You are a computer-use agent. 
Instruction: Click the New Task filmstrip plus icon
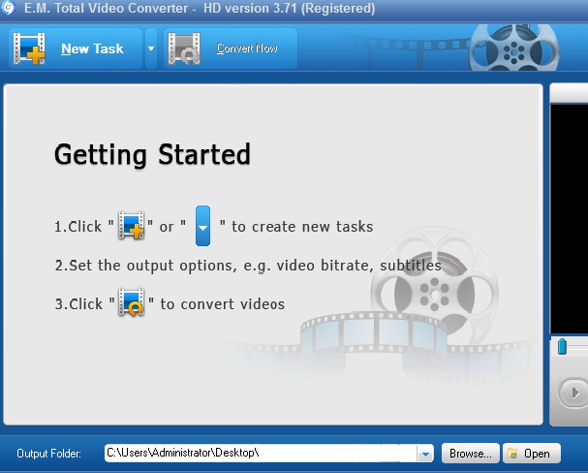(x=29, y=48)
